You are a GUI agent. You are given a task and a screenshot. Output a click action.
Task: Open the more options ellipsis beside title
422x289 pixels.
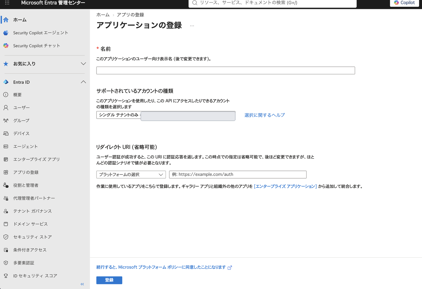coord(192,26)
